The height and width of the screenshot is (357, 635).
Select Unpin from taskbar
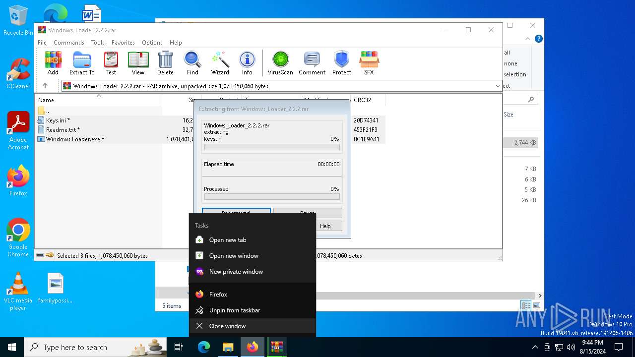(253, 310)
